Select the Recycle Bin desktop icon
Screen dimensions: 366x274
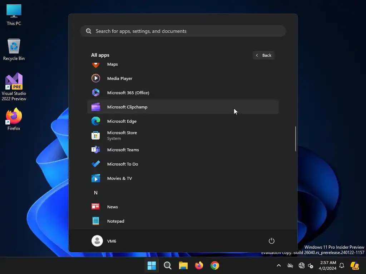pos(14,50)
